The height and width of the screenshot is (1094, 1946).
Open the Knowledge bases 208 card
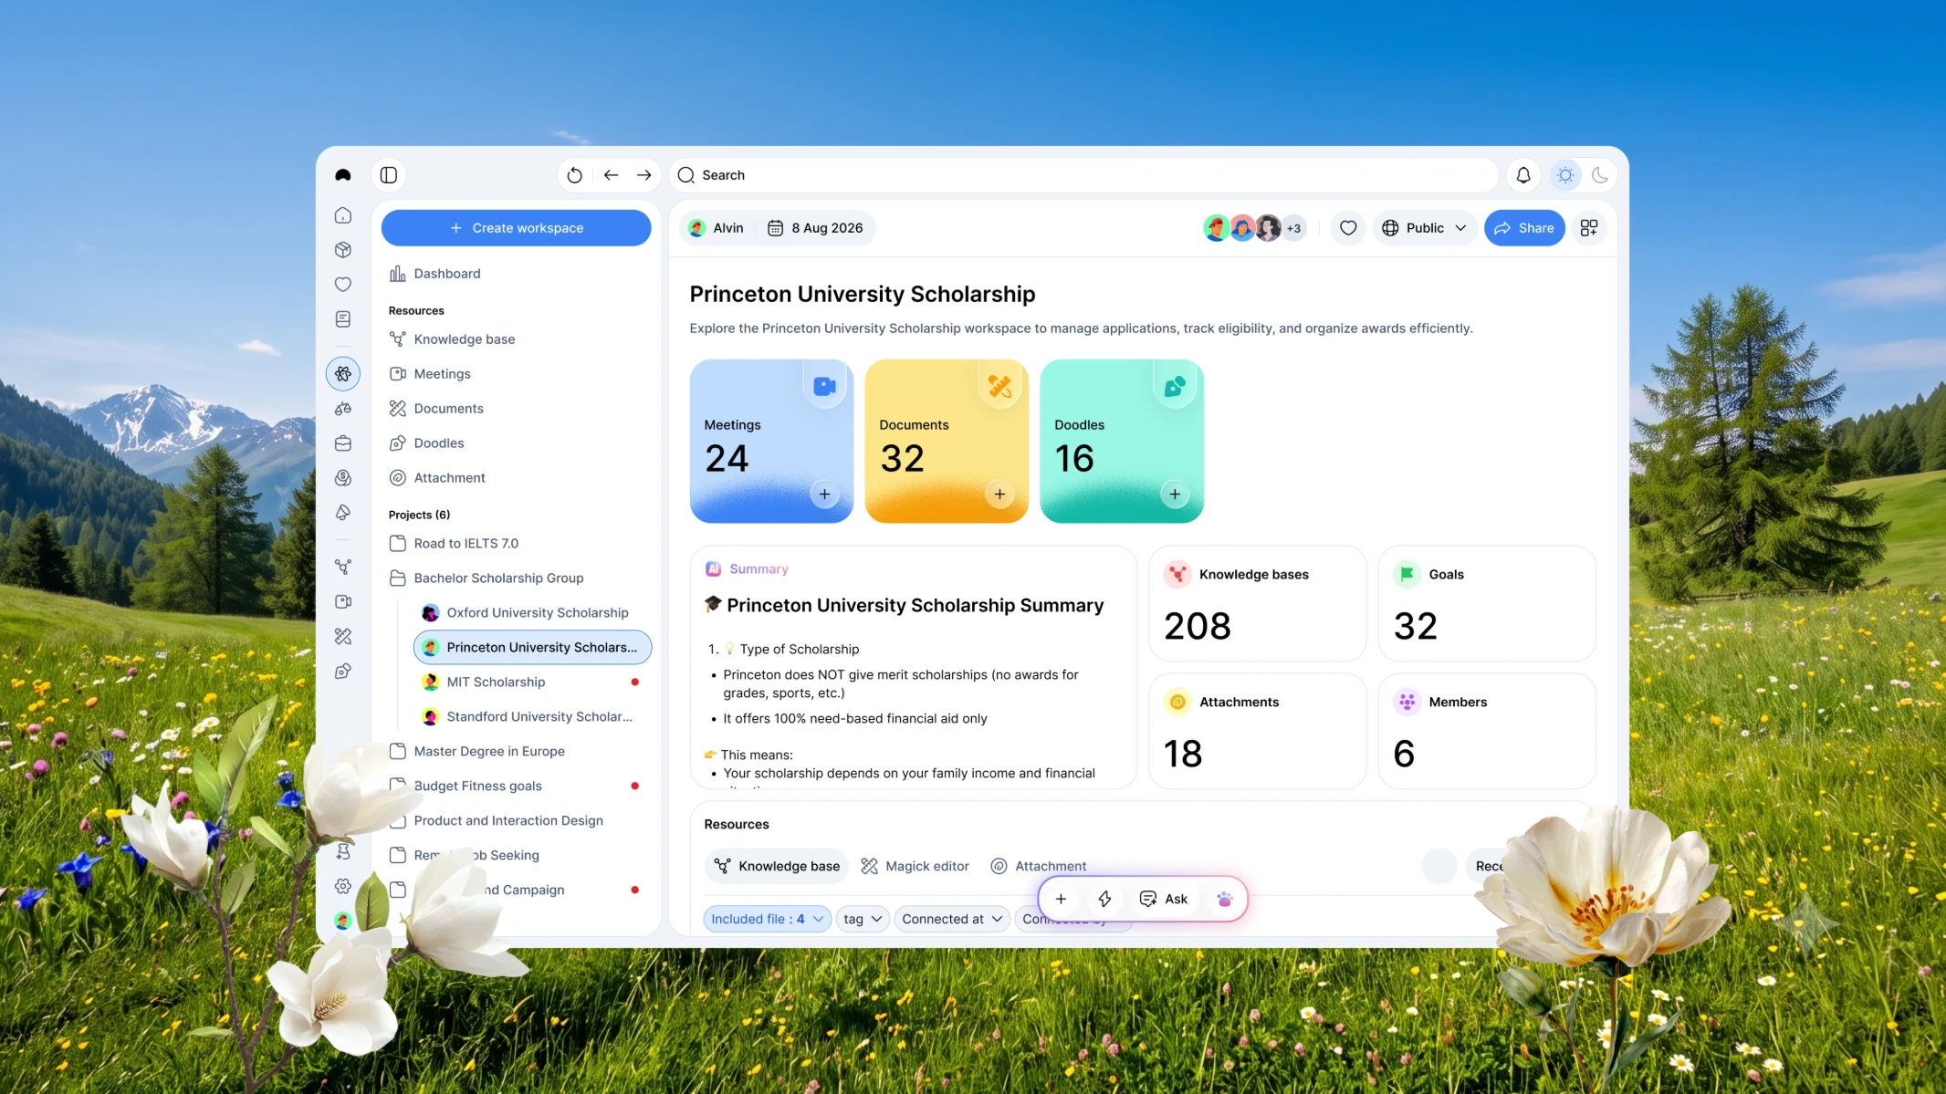click(1257, 604)
